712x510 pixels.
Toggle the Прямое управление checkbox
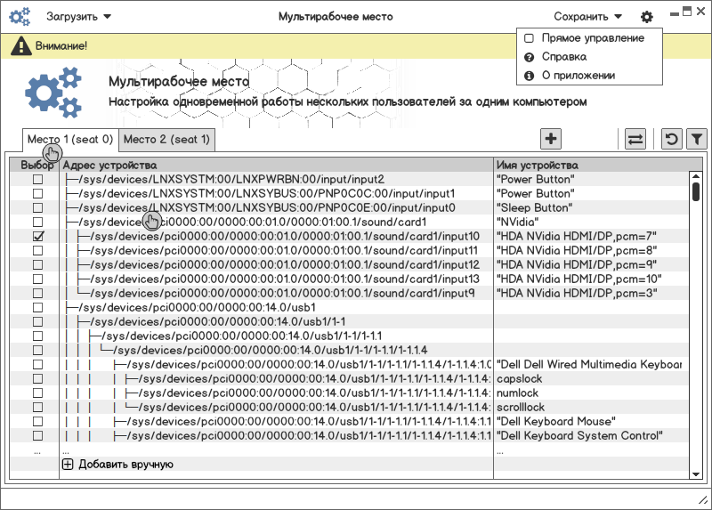point(529,38)
